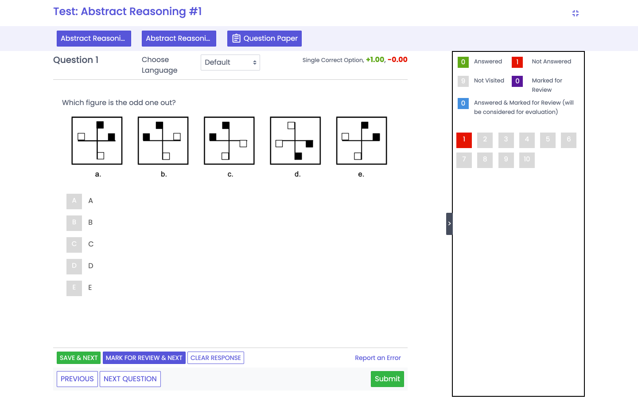Click figure d thumbnail in the question
This screenshot has height=399, width=638.
pyautogui.click(x=295, y=141)
